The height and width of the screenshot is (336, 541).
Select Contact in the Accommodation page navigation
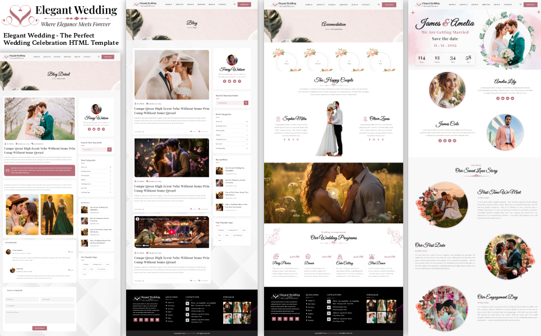[x=366, y=4]
